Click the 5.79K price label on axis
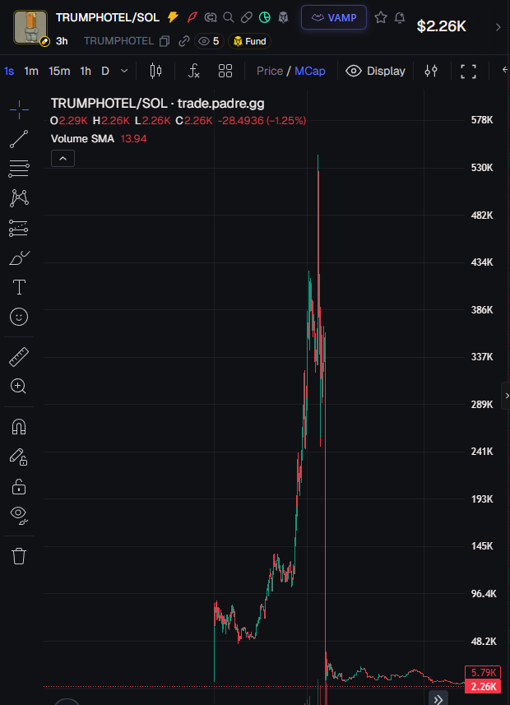The height and width of the screenshot is (705, 510). pyautogui.click(x=483, y=672)
